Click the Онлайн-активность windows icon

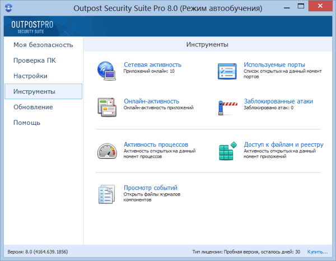click(106, 106)
